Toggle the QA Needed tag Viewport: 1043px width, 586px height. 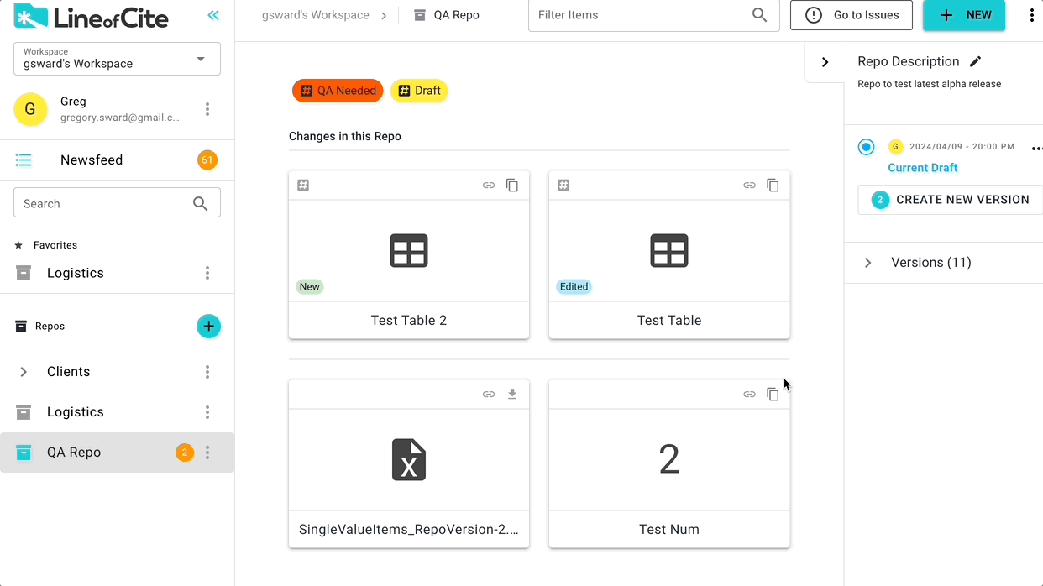pyautogui.click(x=338, y=91)
